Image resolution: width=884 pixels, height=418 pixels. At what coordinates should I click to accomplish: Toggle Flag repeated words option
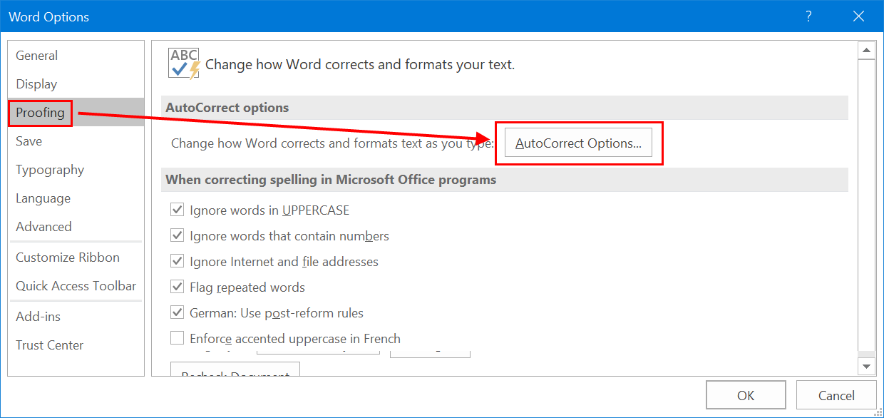178,287
